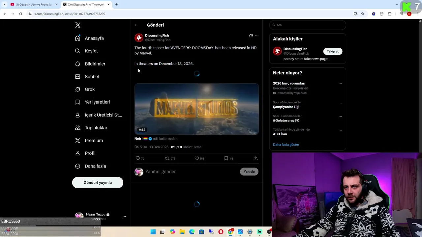Bookmark the post with bookmark icon
Image resolution: width=422 pixels, height=237 pixels.
click(x=226, y=158)
